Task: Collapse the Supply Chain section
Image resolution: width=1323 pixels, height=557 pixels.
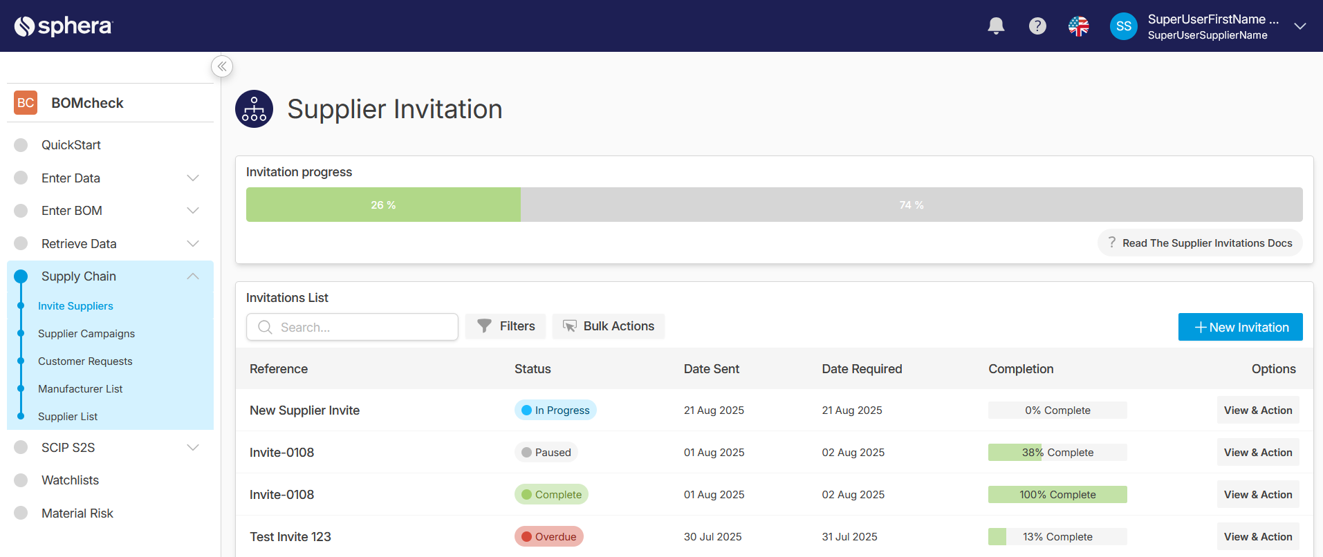Action: pos(193,276)
